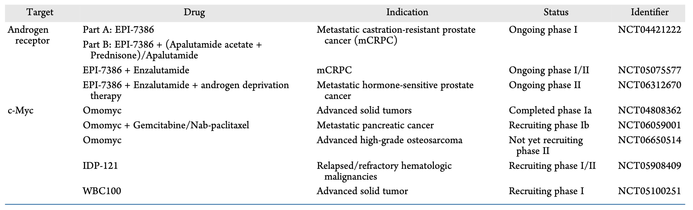Click the Identifier column header

pyautogui.click(x=649, y=12)
